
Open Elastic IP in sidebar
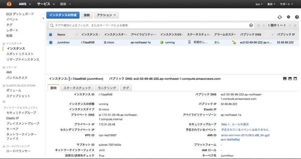click(12, 118)
